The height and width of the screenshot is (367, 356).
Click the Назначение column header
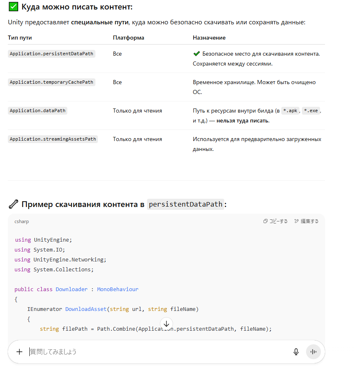(209, 38)
